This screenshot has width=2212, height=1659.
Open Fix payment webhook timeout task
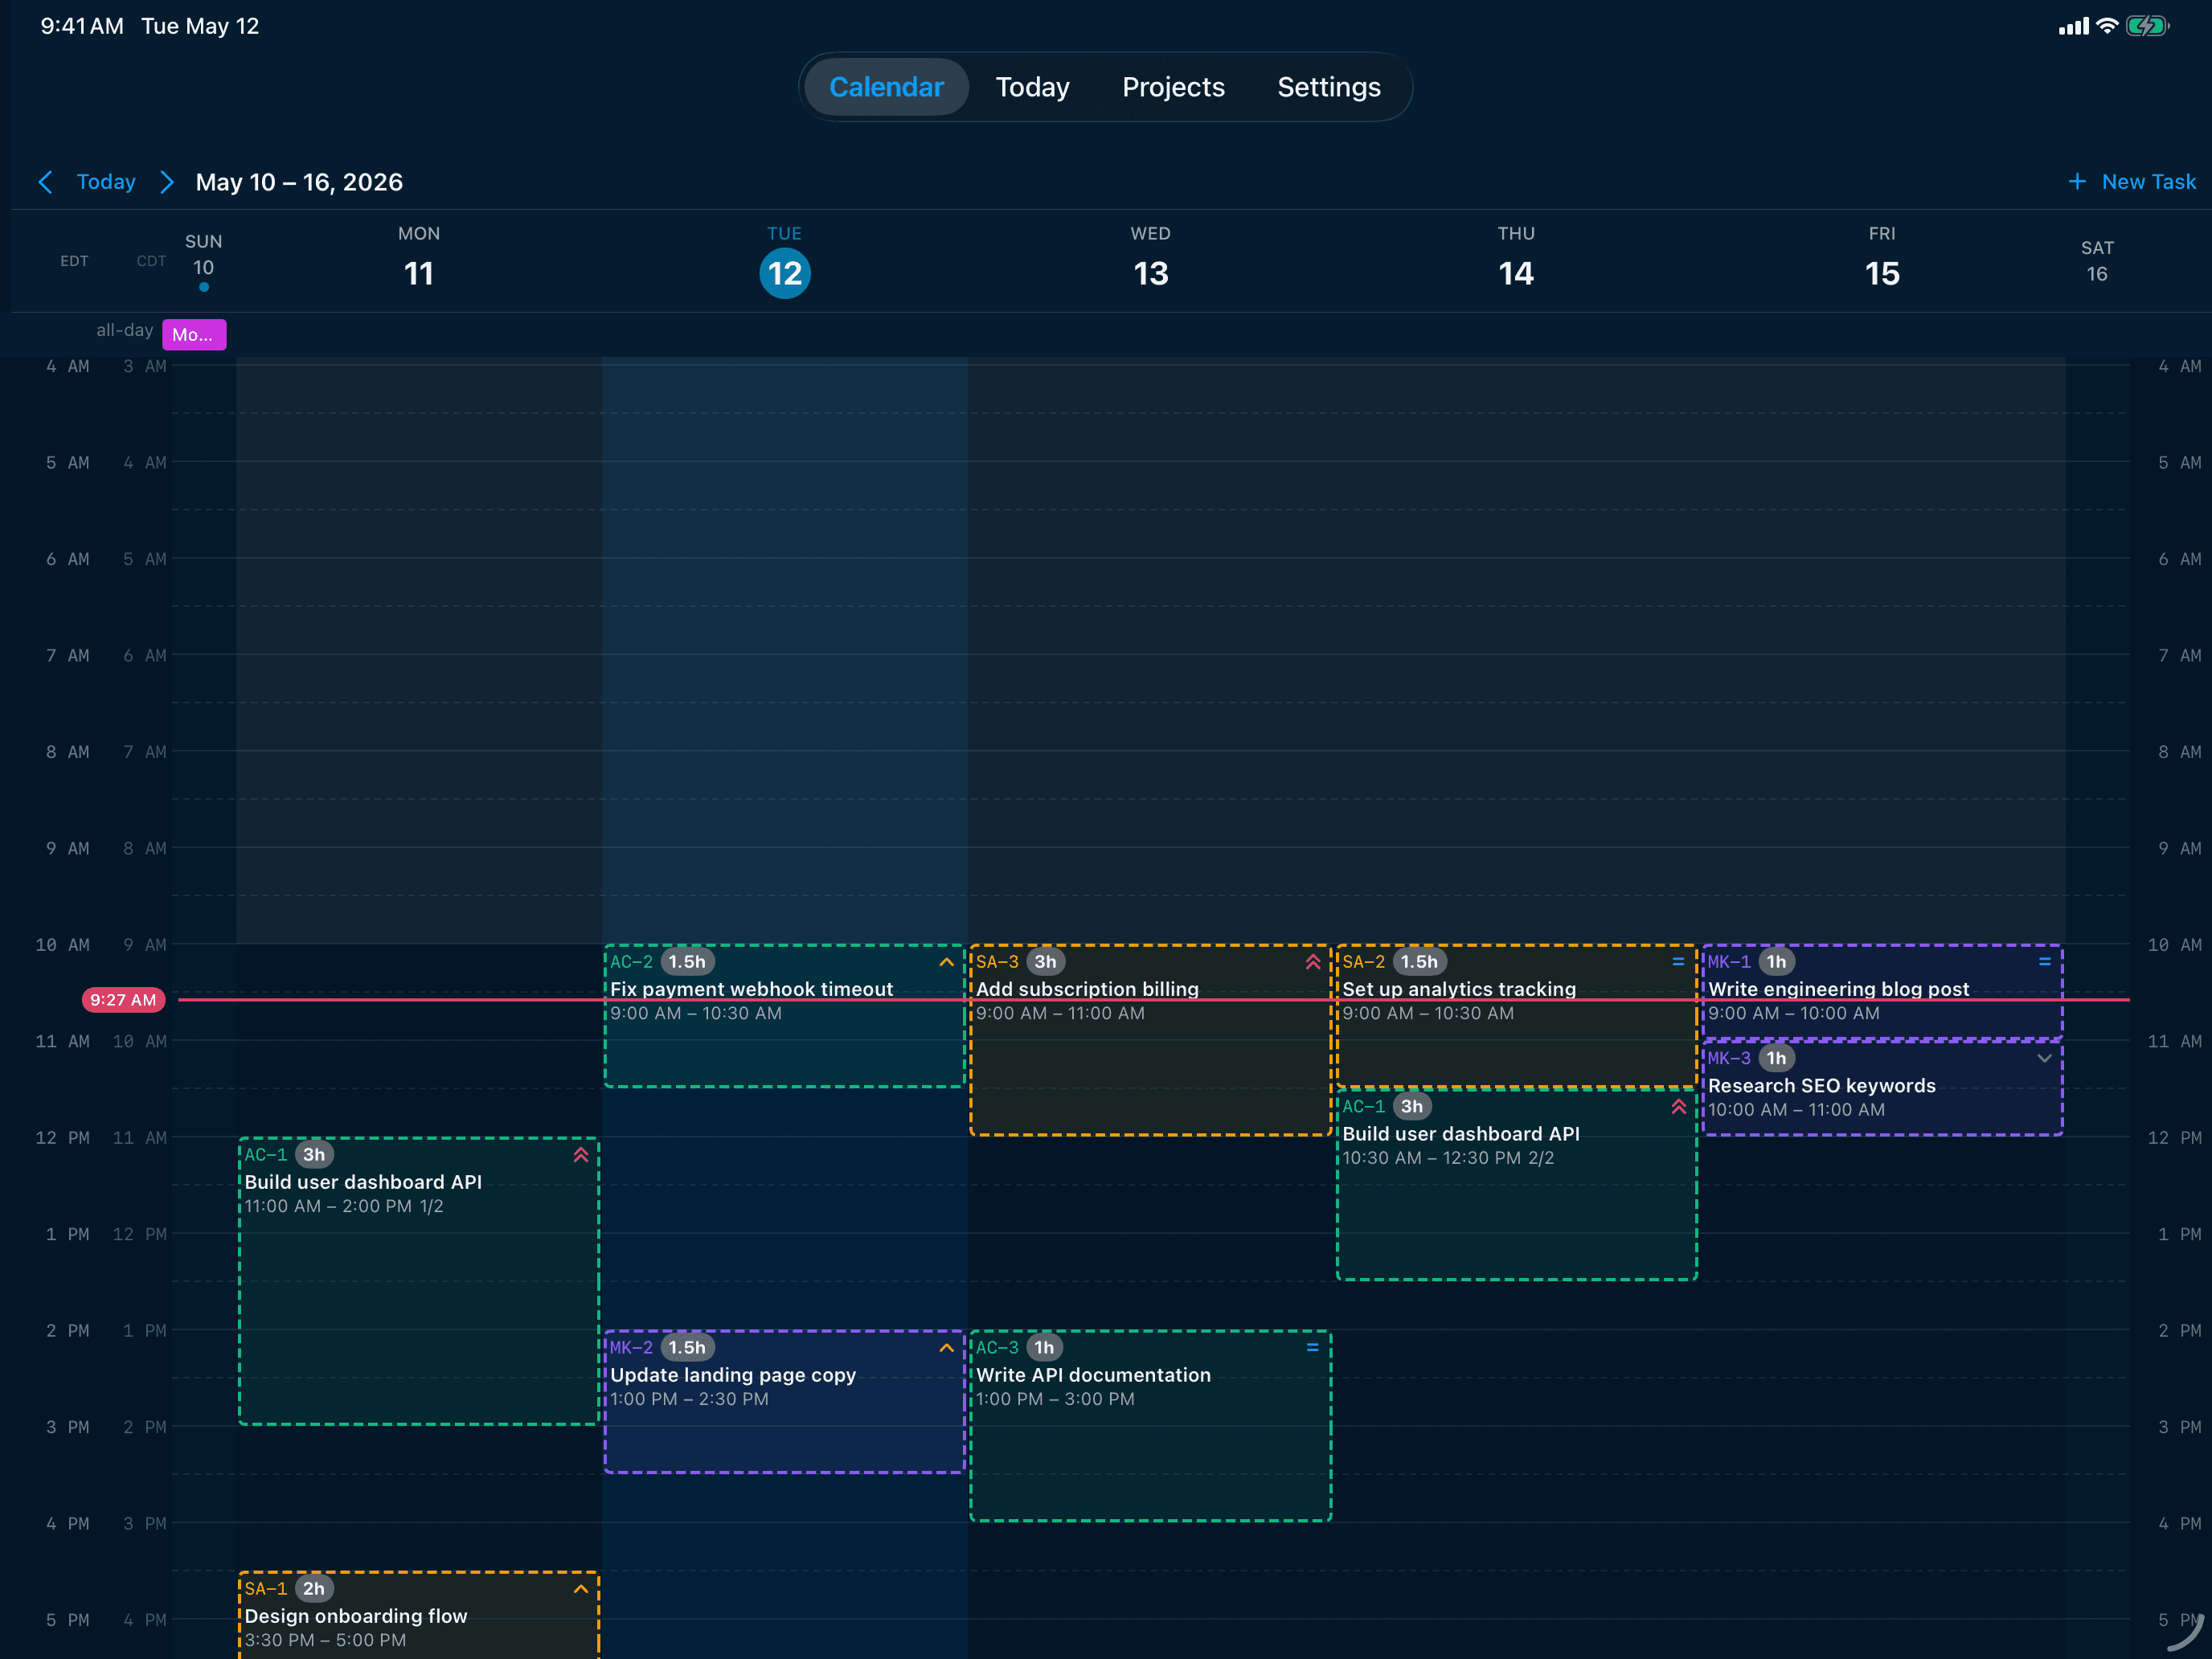coord(784,1016)
